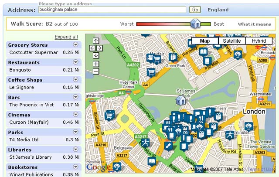The image size is (279, 177).
Task: Pan the map left with the arrow
Action: [x=92, y=48]
